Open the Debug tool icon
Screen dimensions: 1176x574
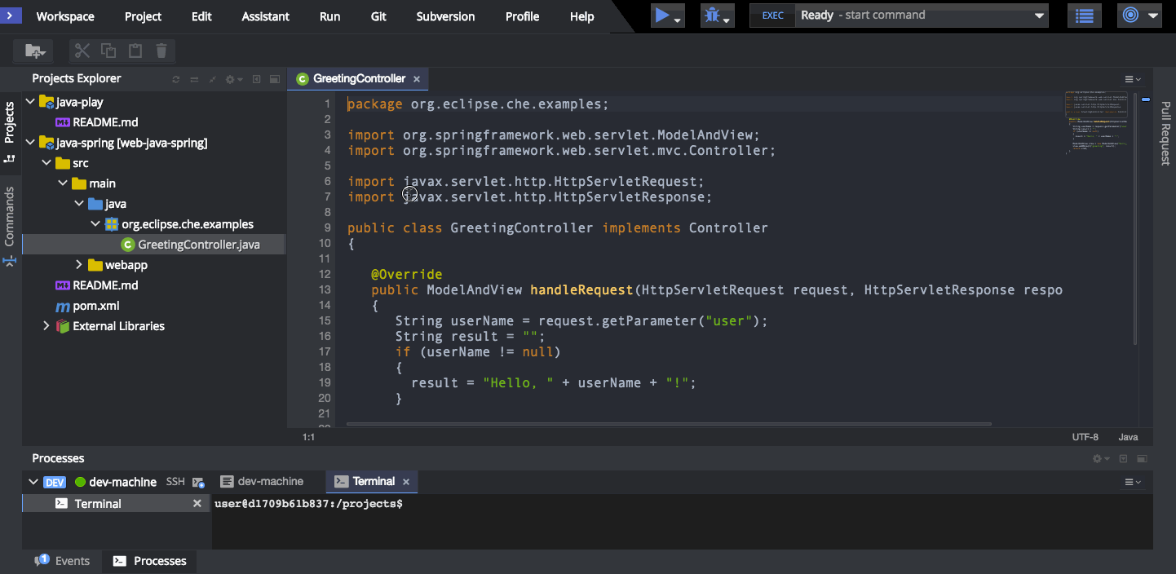[712, 15]
